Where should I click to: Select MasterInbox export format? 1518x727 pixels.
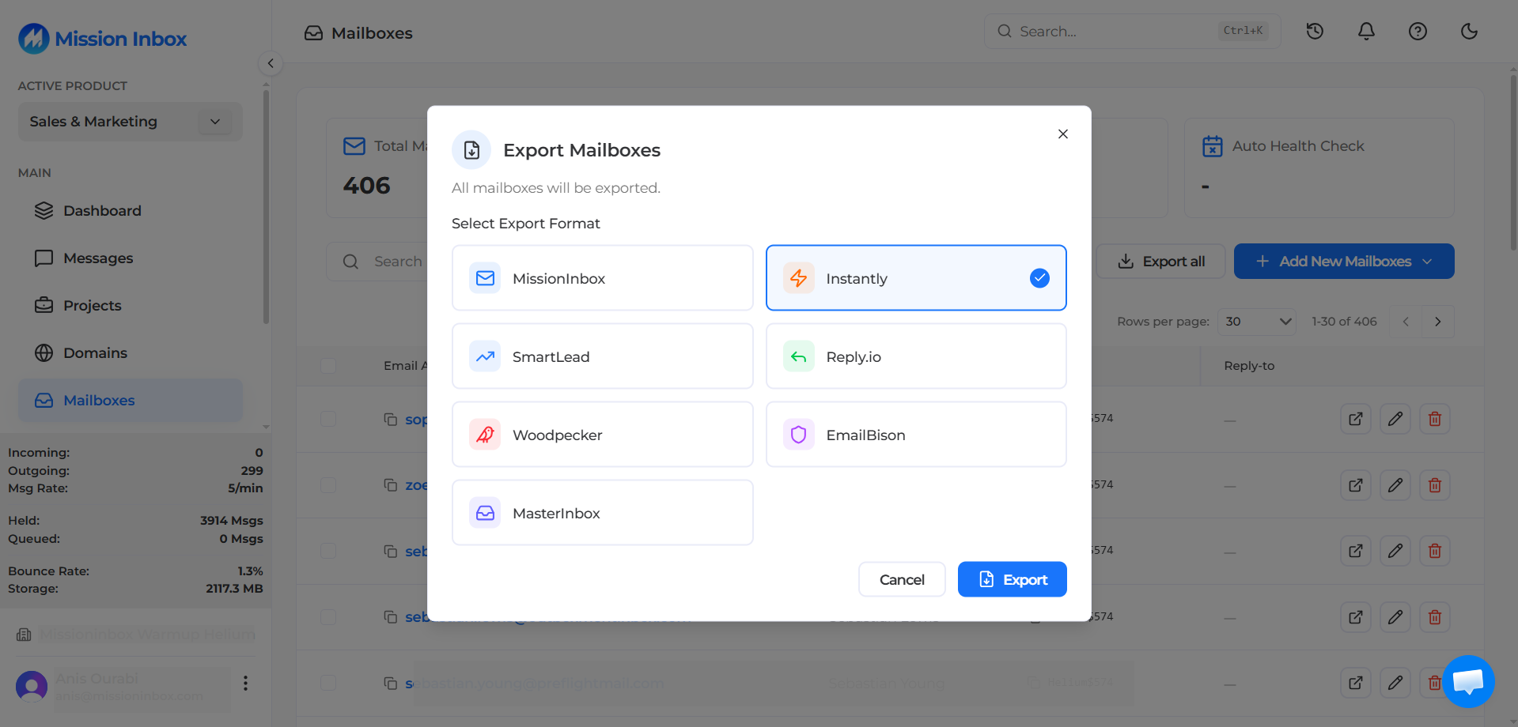(602, 513)
